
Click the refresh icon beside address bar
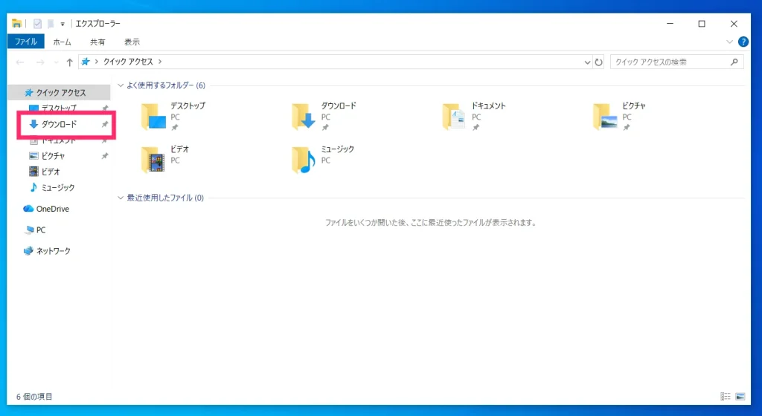[599, 62]
